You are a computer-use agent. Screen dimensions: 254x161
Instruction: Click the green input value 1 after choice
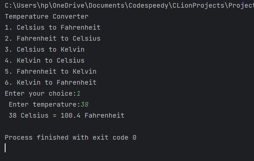pyautogui.click(x=79, y=94)
